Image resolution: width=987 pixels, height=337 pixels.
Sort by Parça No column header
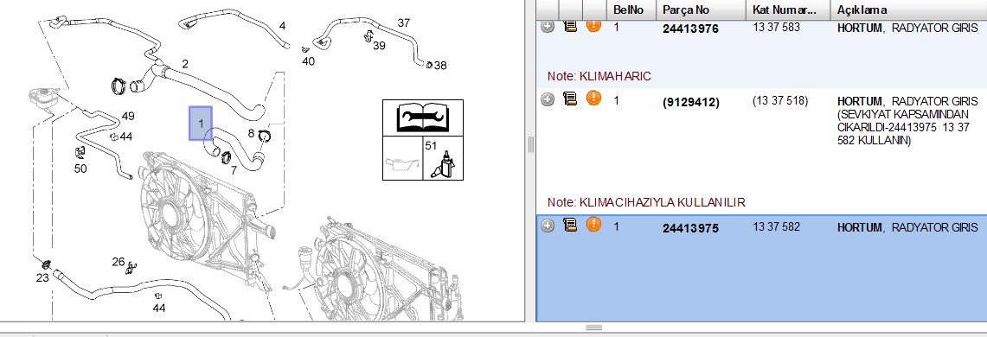(702, 10)
